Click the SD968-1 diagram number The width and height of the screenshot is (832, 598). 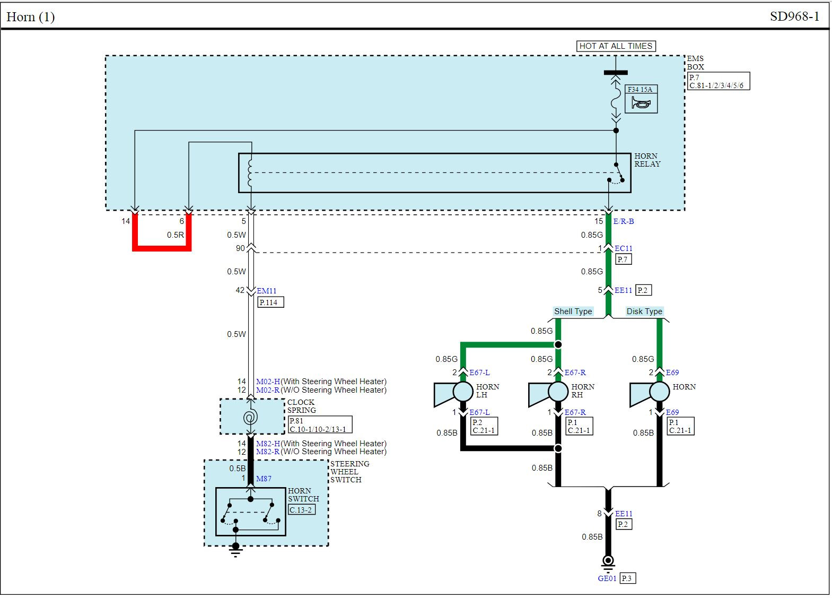click(795, 16)
